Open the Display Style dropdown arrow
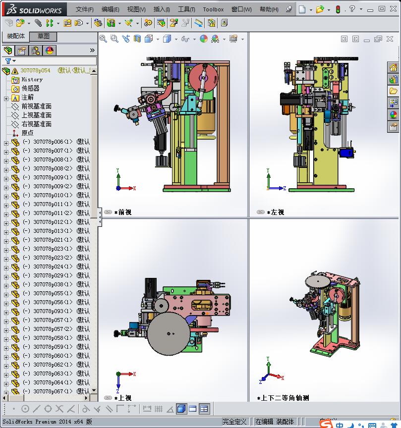The image size is (401, 428). point(176,39)
